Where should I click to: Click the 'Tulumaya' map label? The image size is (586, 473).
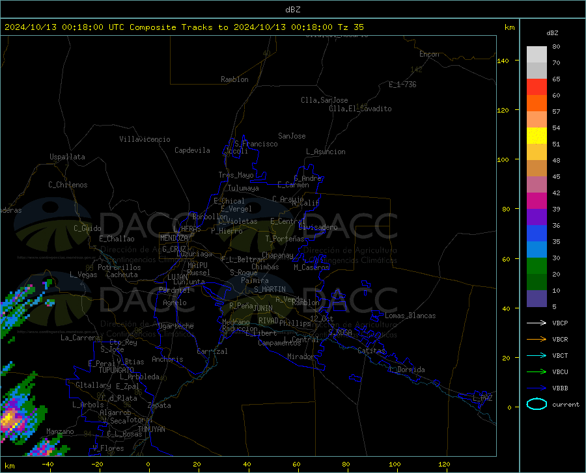point(244,188)
